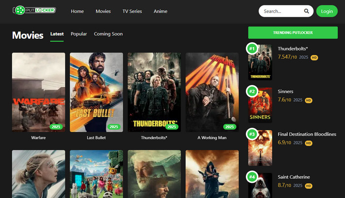Click the HD badge next to Thunderbolts*
The image size is (345, 198).
tap(314, 57)
